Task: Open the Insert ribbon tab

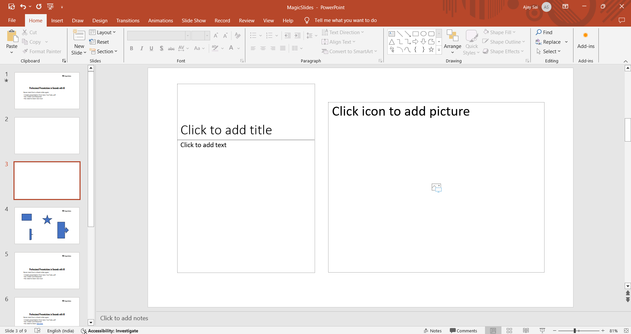Action: (57, 20)
